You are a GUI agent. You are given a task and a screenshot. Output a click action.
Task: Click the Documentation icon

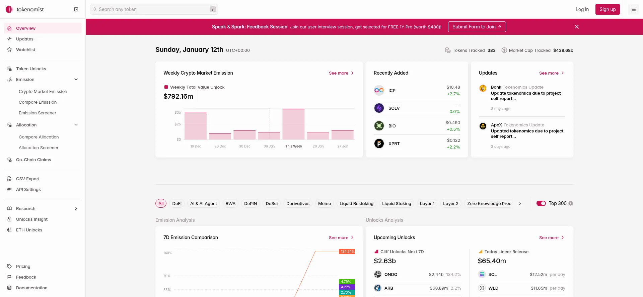click(9, 288)
